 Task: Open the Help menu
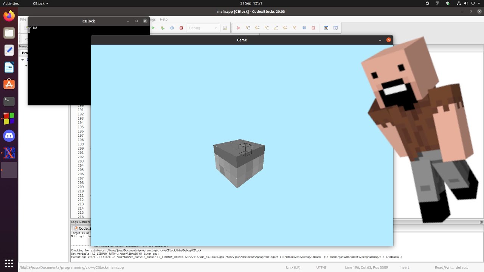point(163,19)
